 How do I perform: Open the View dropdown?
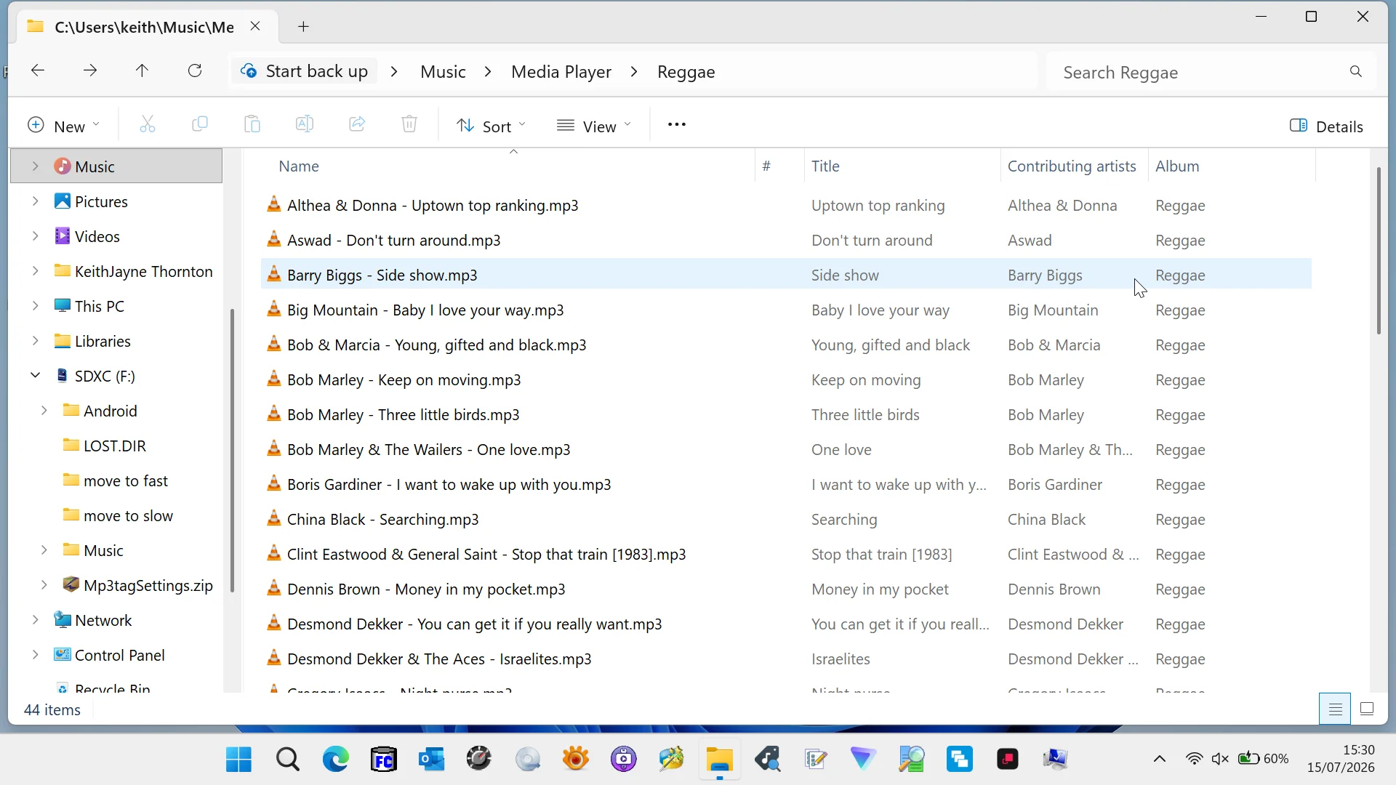coord(594,126)
